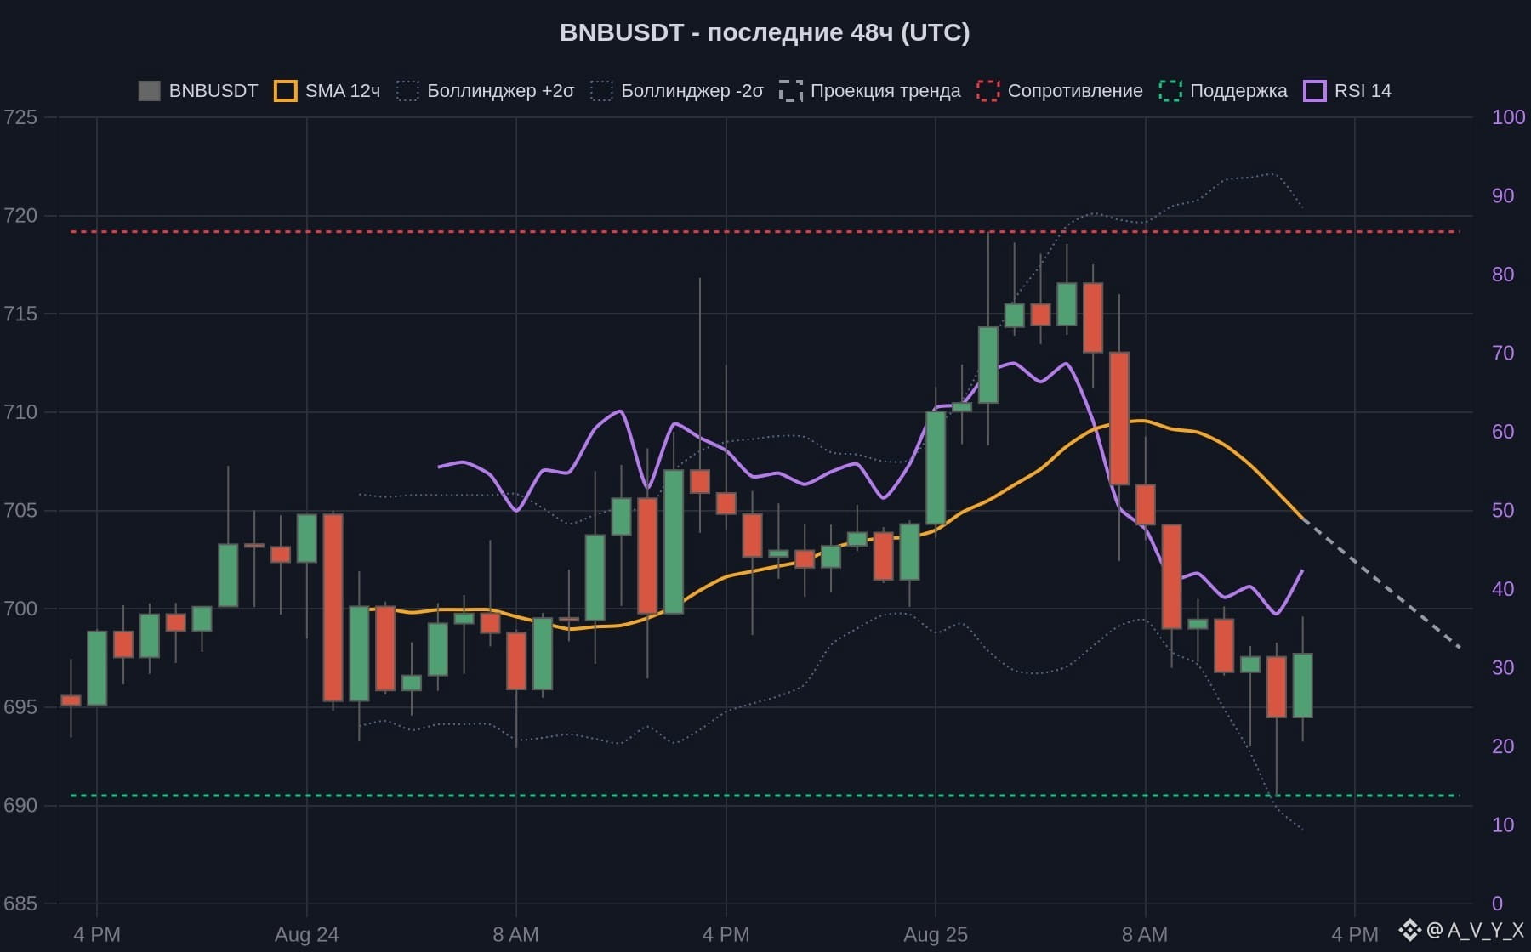Click the RSI axis value 30
The image size is (1531, 952).
(1503, 667)
